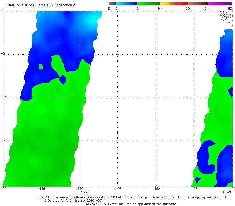This screenshot has height=206, width=235.
Task: Click the magenta-purple segment of the color bar
Action: 220,4
